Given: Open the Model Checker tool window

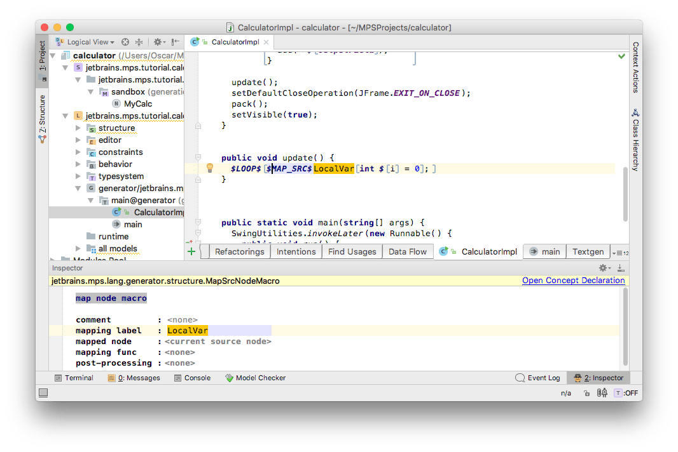Looking at the screenshot, I should (x=255, y=378).
